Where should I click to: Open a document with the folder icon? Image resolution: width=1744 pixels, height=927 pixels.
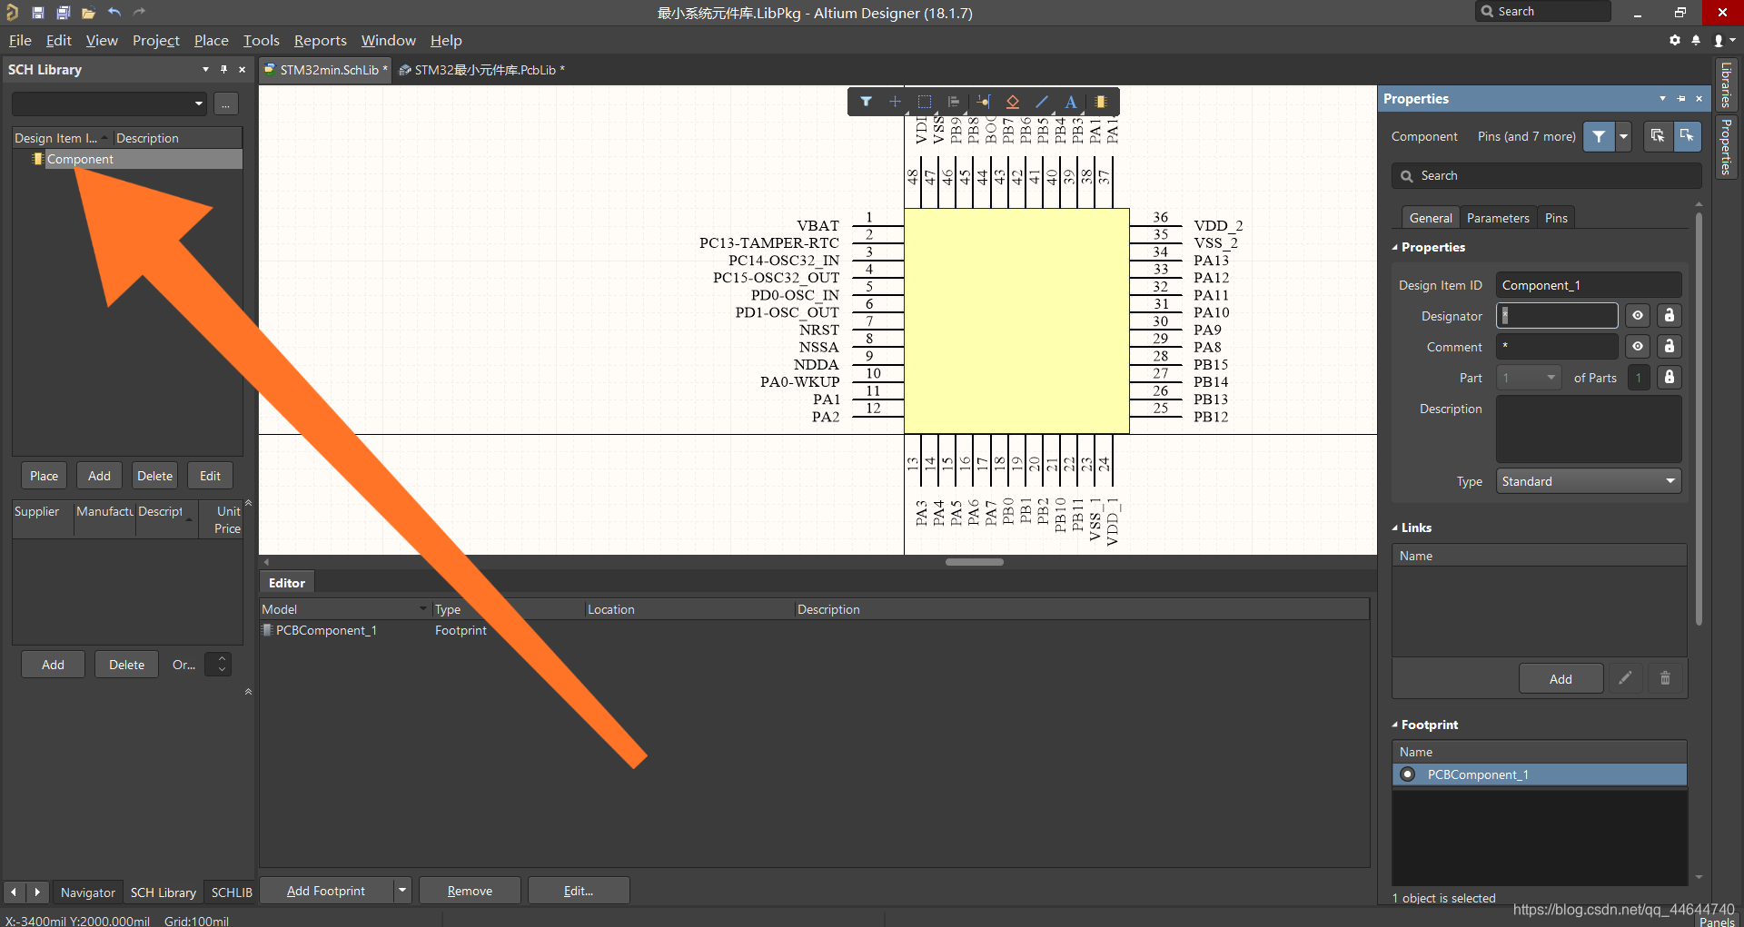point(88,13)
